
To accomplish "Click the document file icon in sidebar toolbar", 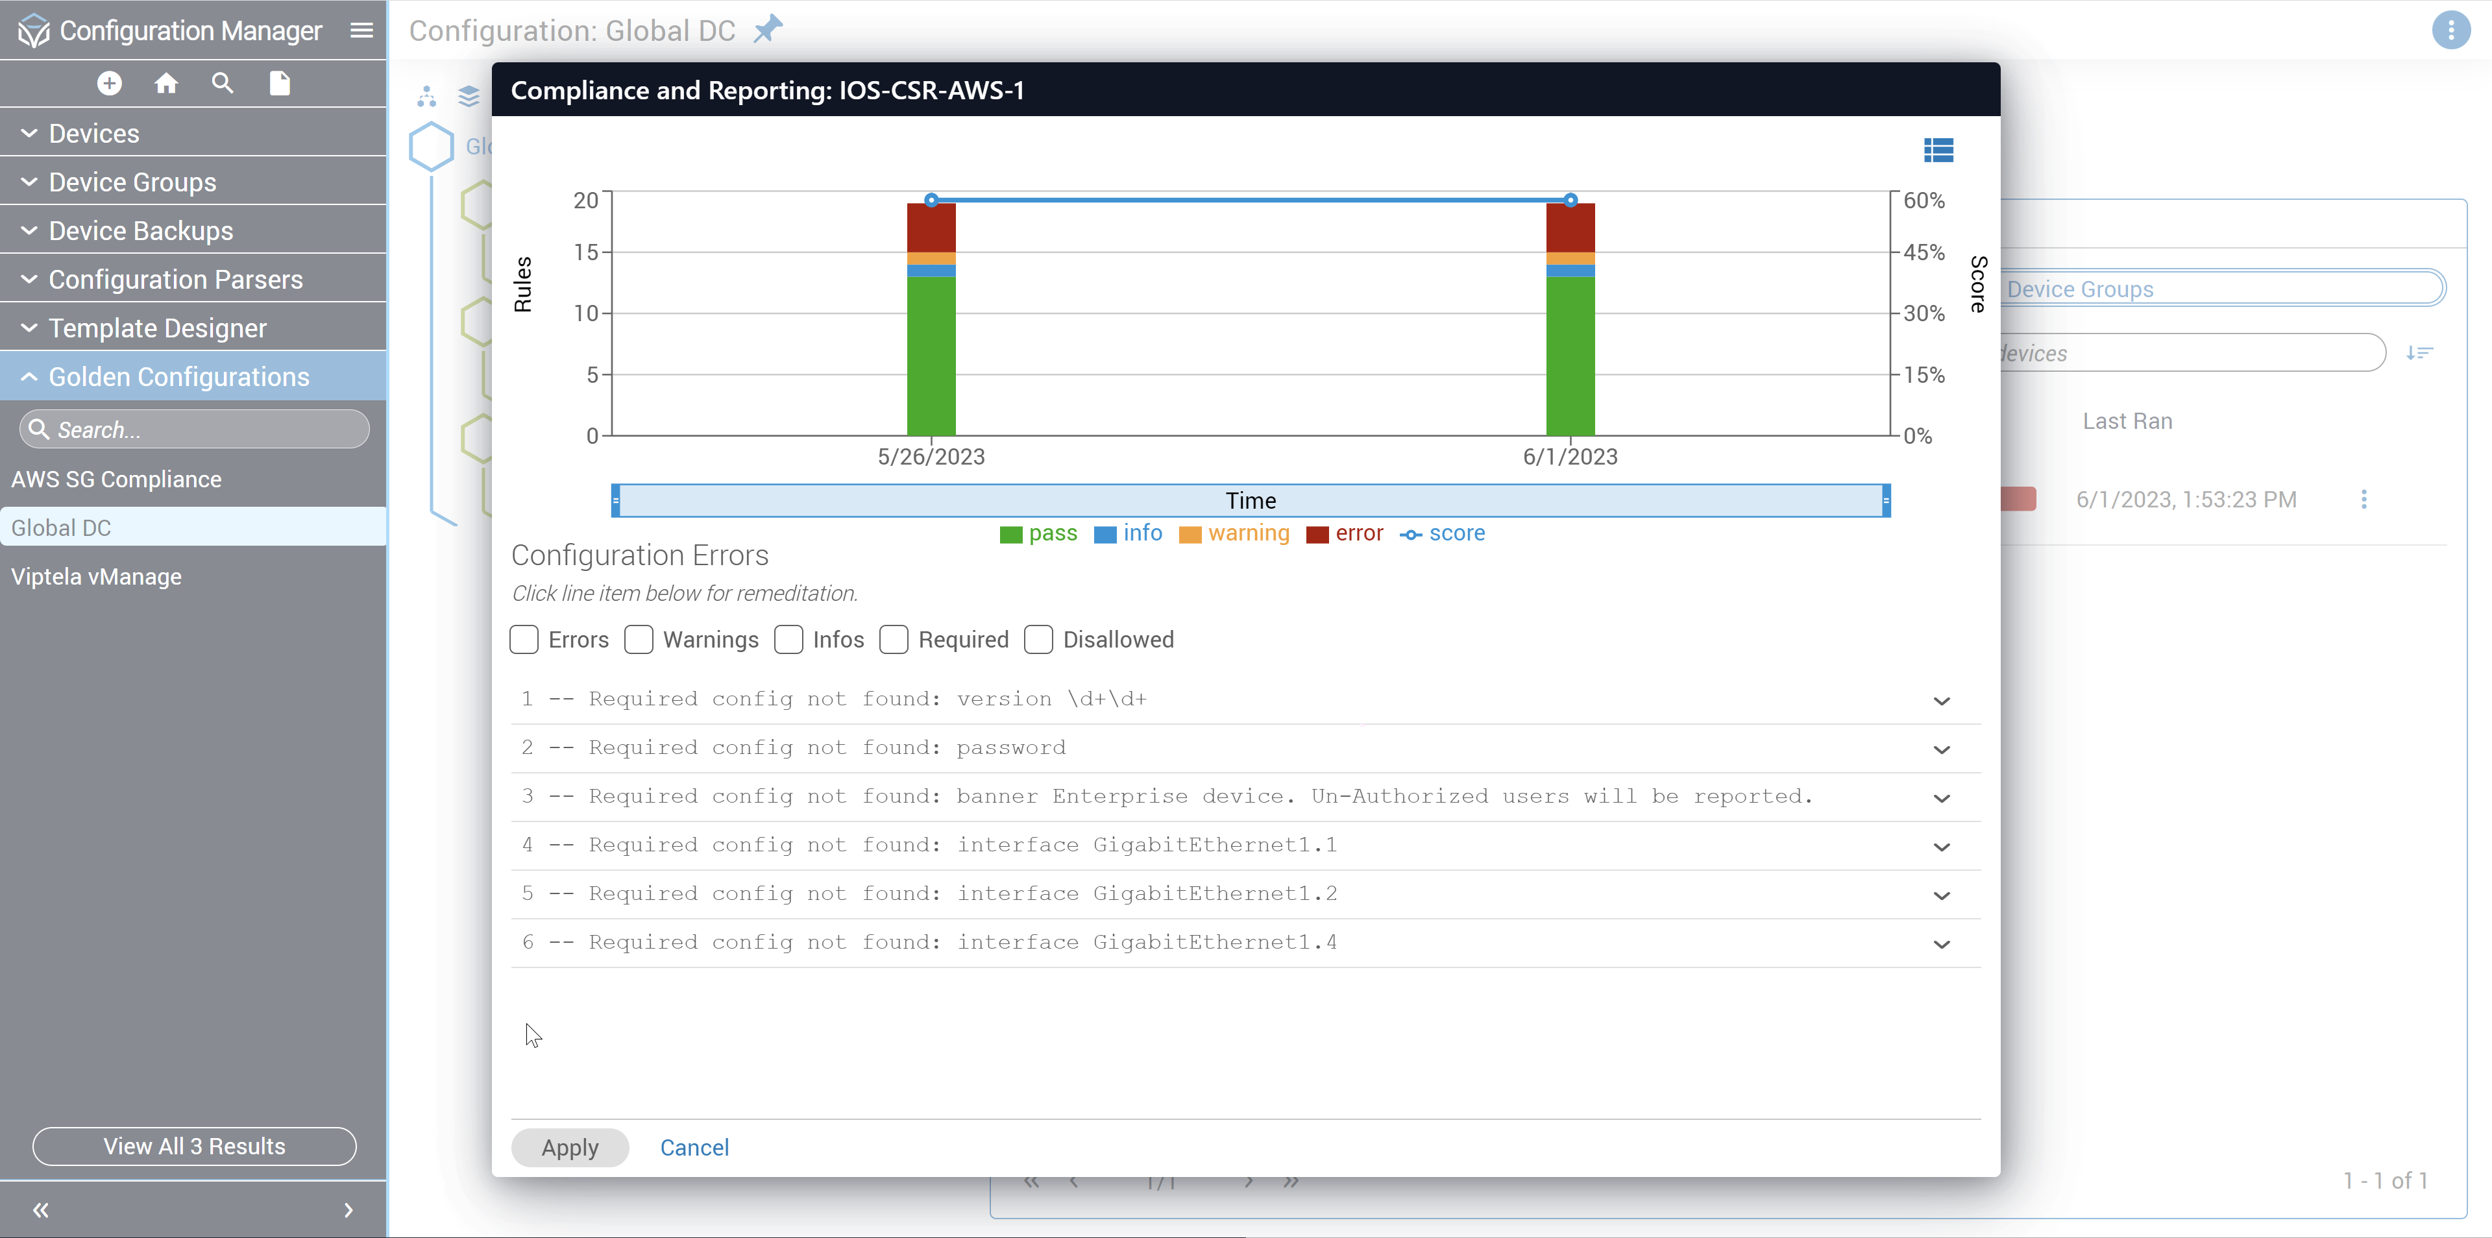I will (x=280, y=83).
